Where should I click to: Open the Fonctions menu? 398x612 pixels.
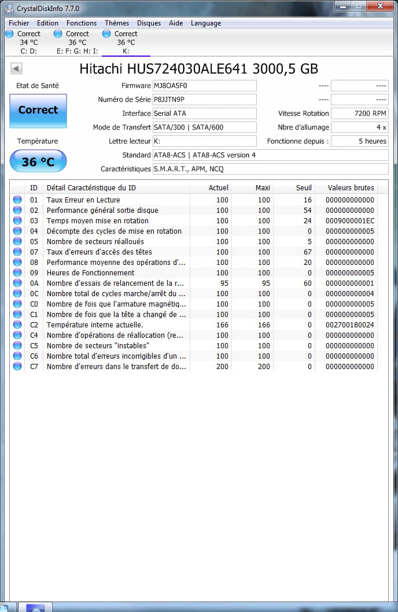81,23
